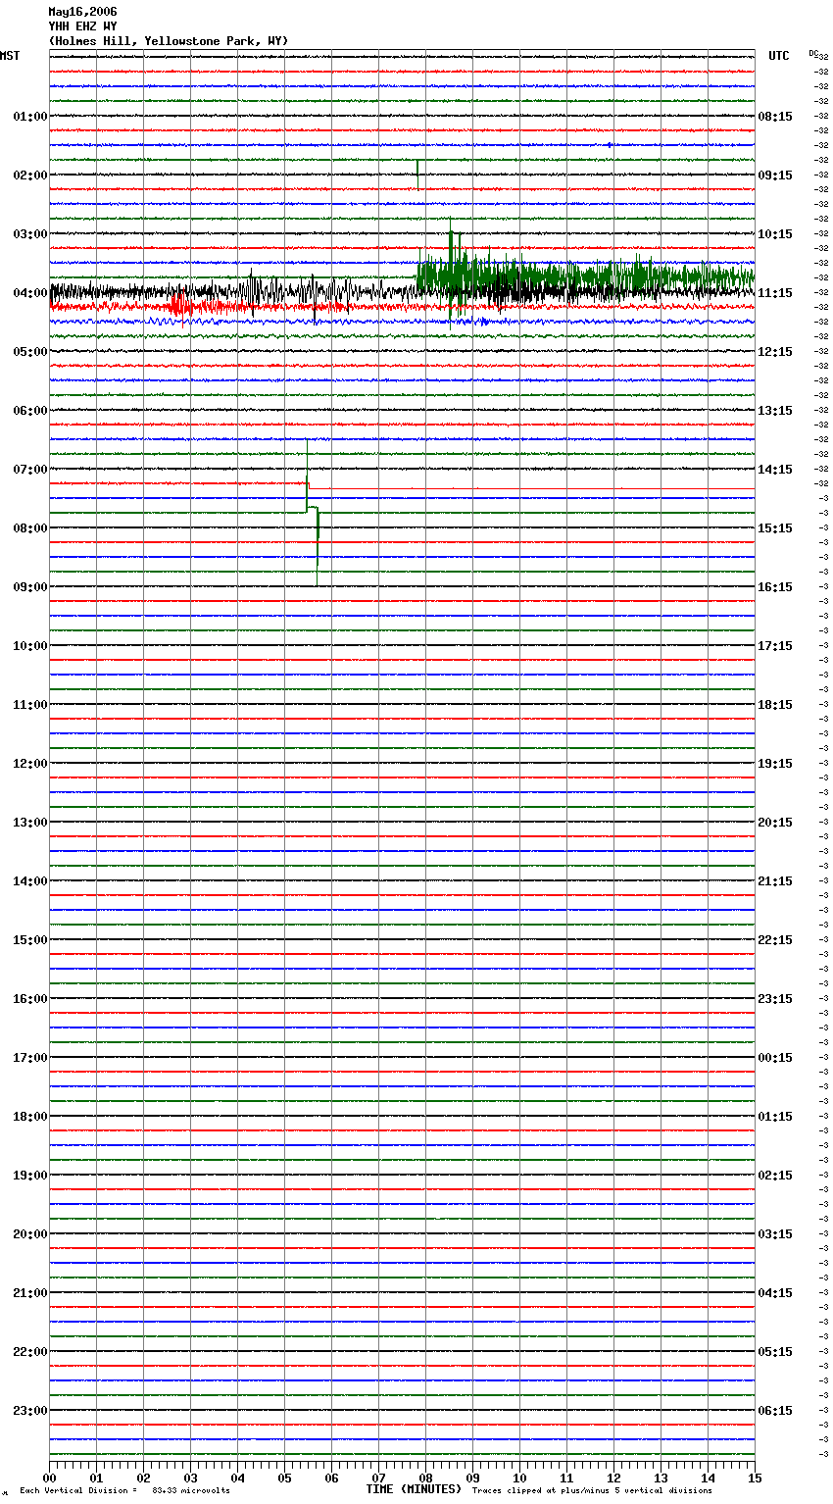Select the 18:00 MST row label
This screenshot has height=1504, width=833.
point(30,1117)
